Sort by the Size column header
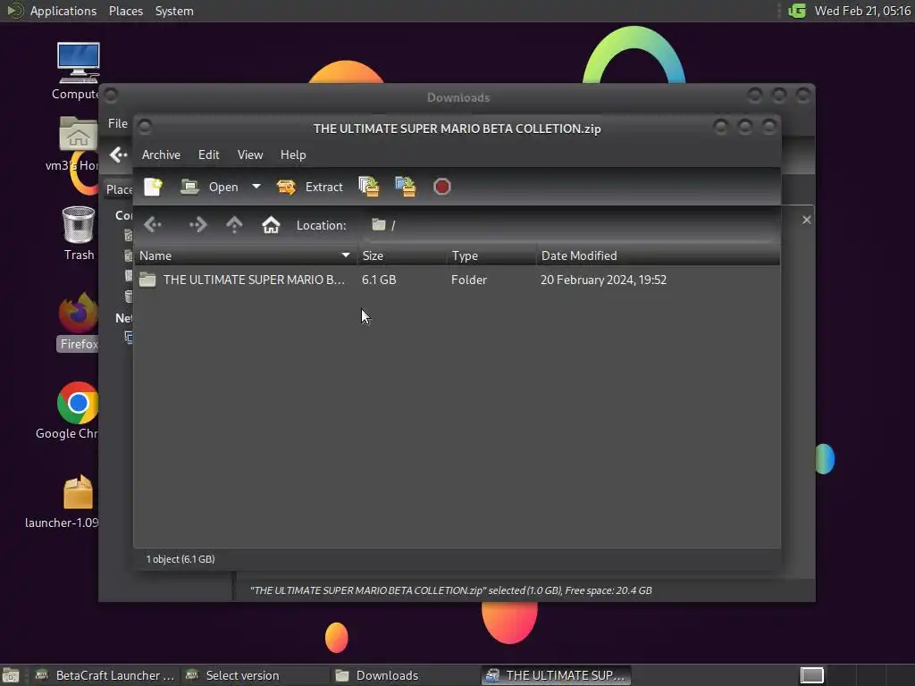 point(402,255)
